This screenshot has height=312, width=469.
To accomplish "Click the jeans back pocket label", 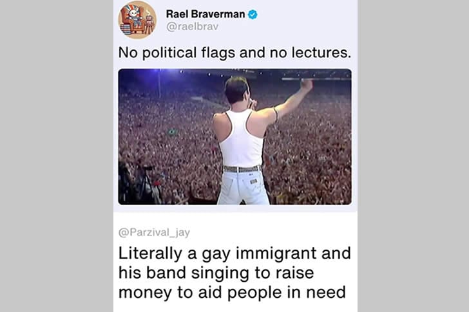I will click(253, 181).
